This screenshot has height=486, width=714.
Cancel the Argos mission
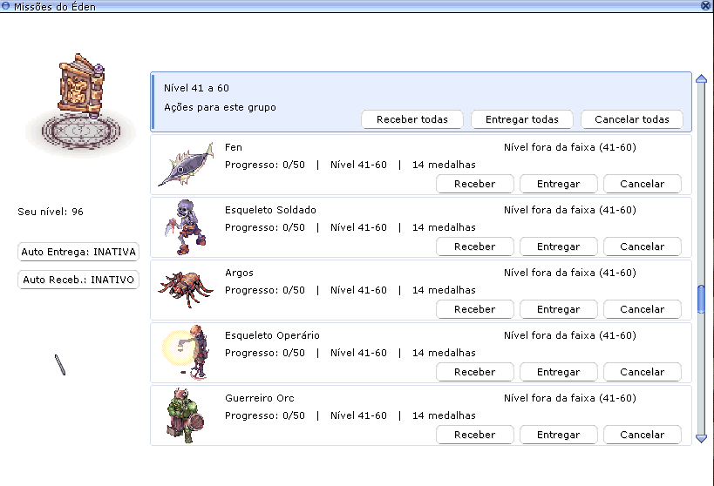pos(643,309)
